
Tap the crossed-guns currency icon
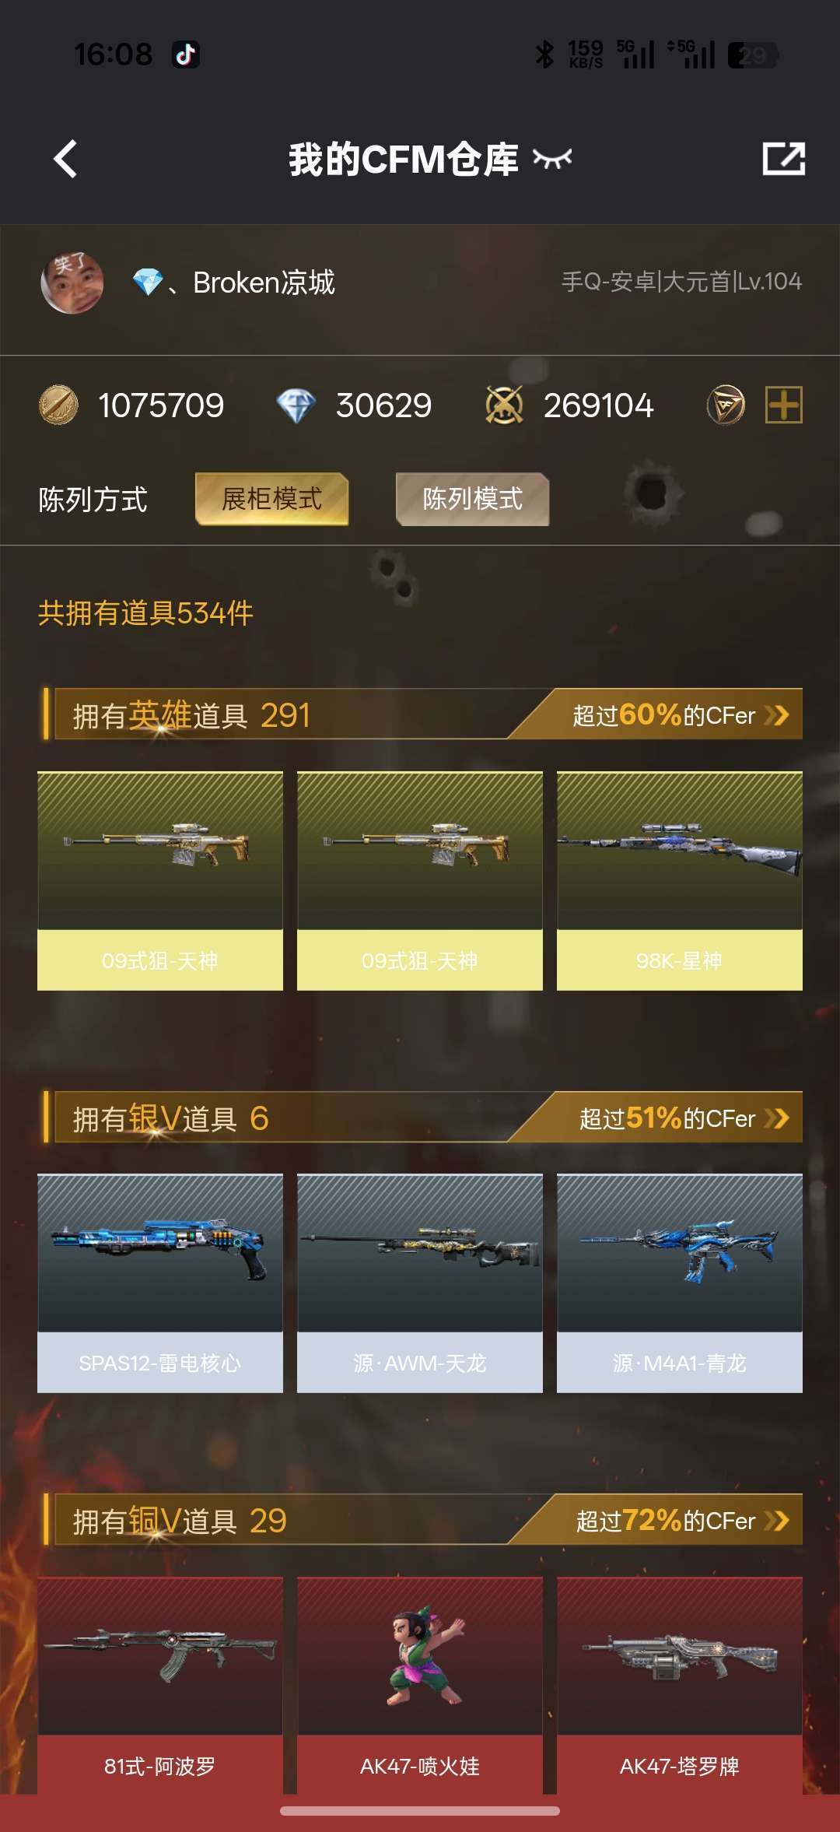pyautogui.click(x=504, y=405)
